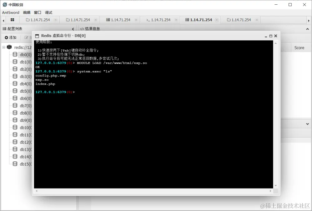Open the last 1.14.71.254 folder tab
Screen dimensions: 312x211
(x=239, y=20)
